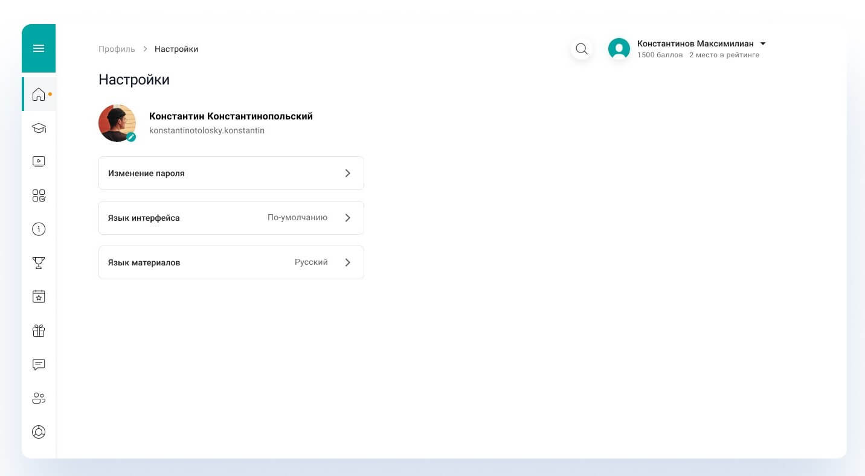Open messages chat bubble icon

click(39, 364)
